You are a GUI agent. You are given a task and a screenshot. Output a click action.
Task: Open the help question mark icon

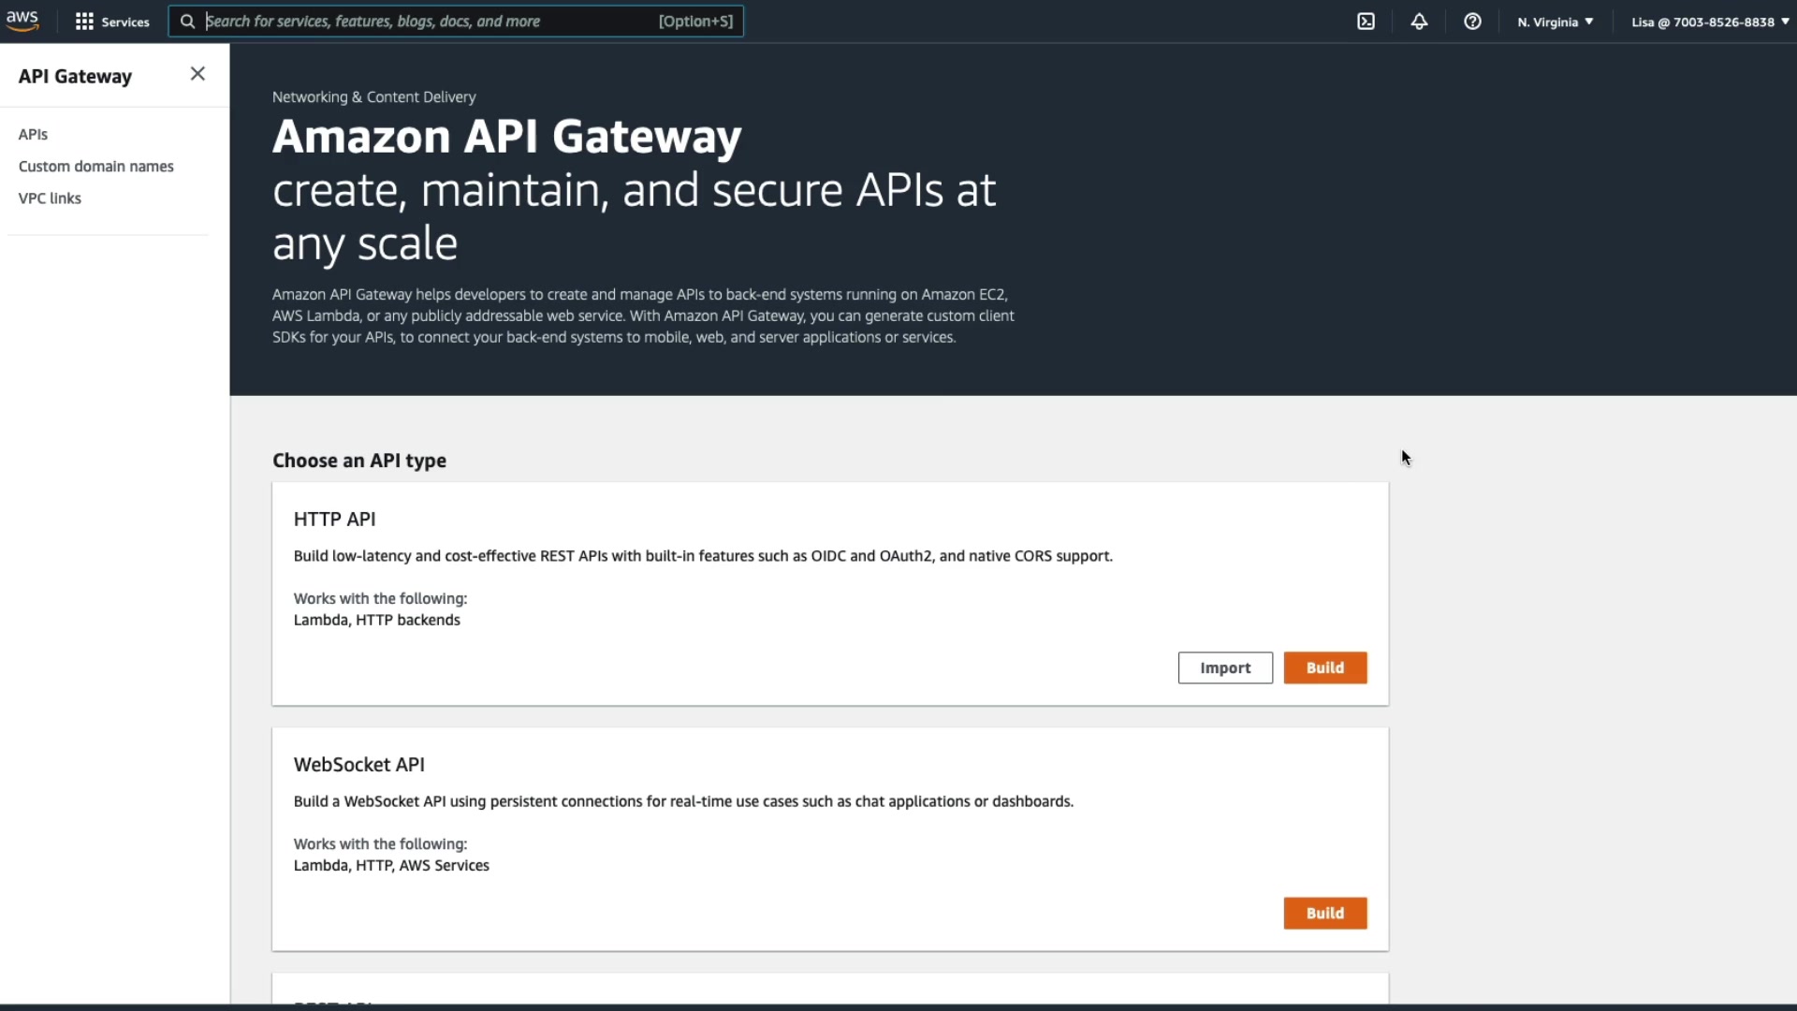[1472, 22]
